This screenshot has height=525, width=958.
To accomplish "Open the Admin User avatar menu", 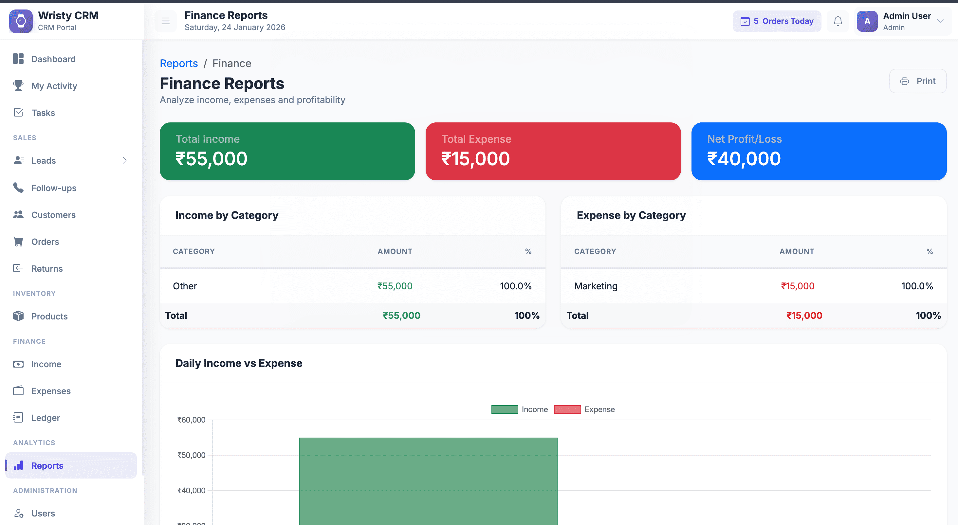I will click(867, 21).
